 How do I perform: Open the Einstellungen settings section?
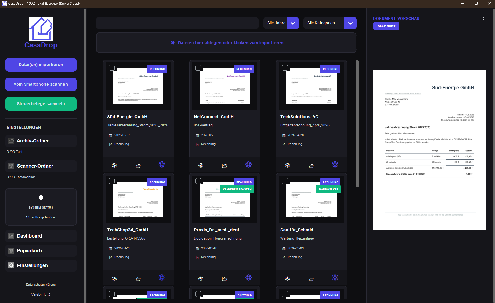point(41,266)
